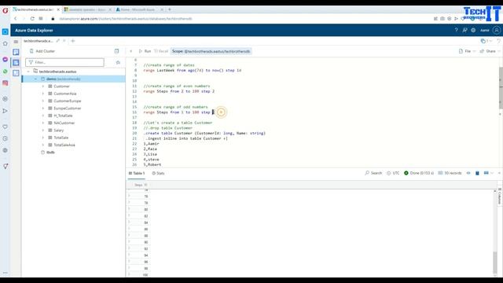This screenshot has width=503, height=283.
Task: Click the browser address bar URL
Action: click(126, 19)
